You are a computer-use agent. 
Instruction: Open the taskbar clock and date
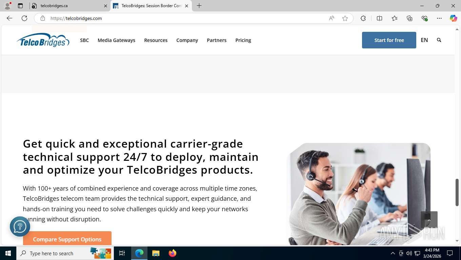432,253
